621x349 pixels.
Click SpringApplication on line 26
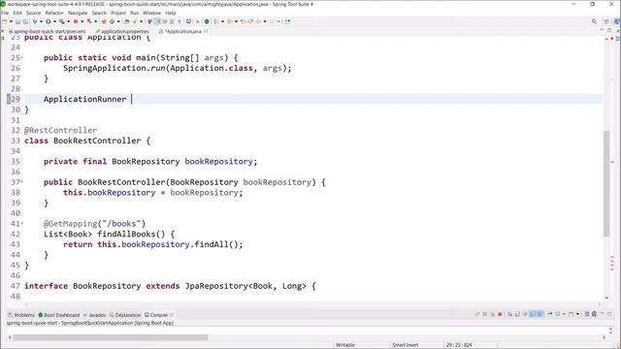pos(105,68)
